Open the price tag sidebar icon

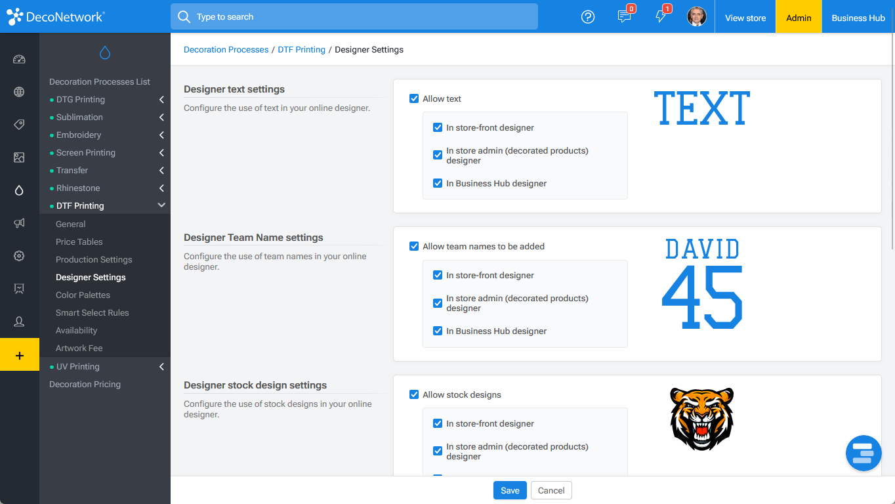pyautogui.click(x=19, y=125)
